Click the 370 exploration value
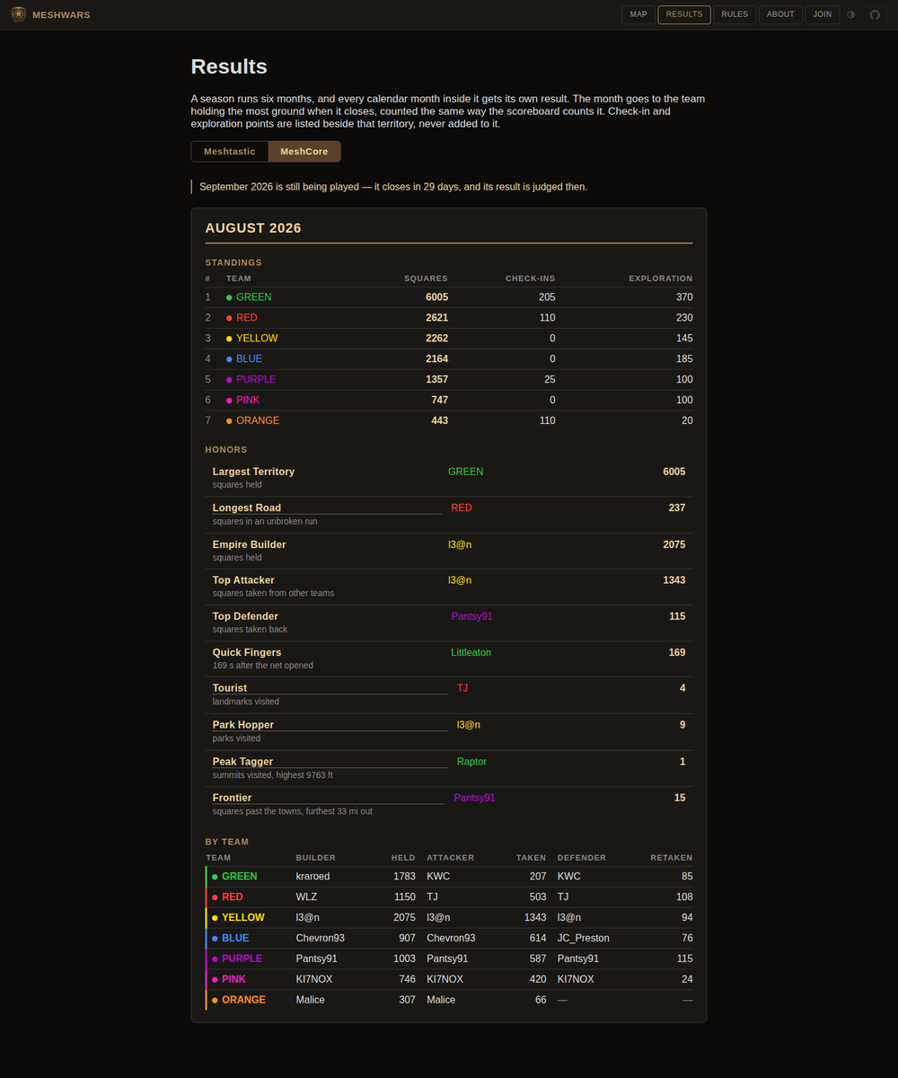Screen dimensions: 898x1078 point(683,297)
